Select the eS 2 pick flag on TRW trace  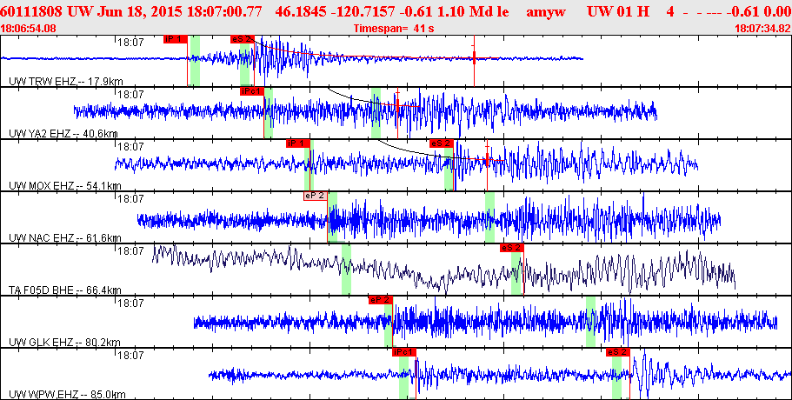(x=242, y=39)
